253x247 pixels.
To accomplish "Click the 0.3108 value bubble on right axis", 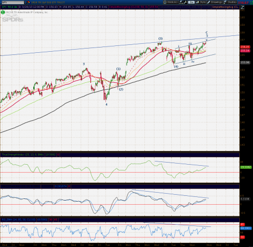I will point(245,199).
